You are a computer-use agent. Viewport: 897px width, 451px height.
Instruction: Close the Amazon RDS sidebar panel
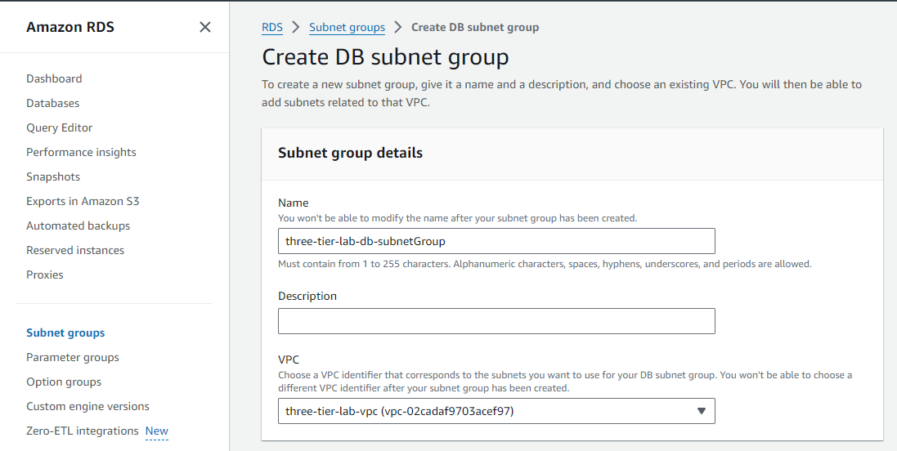(205, 27)
